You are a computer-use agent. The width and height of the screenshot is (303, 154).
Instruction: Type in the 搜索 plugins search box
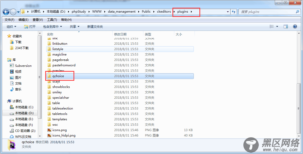(267, 12)
